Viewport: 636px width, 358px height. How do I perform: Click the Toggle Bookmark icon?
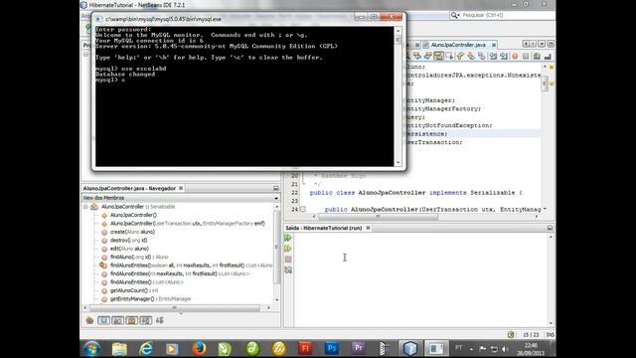point(481,56)
